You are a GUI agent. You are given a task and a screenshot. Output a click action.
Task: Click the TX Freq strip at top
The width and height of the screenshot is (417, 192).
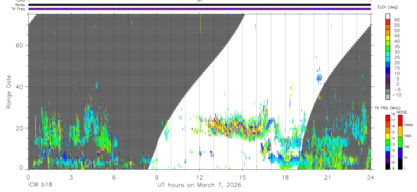point(200,9)
